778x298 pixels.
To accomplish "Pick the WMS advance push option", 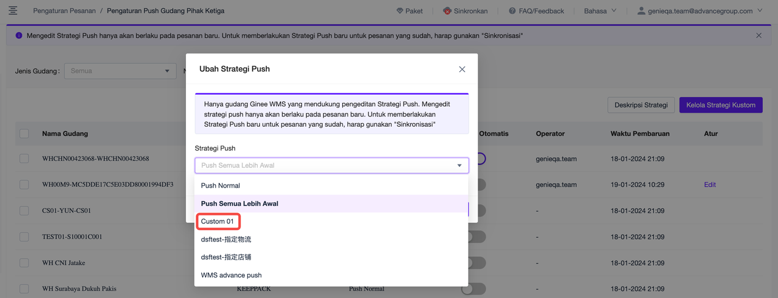I will coord(231,275).
